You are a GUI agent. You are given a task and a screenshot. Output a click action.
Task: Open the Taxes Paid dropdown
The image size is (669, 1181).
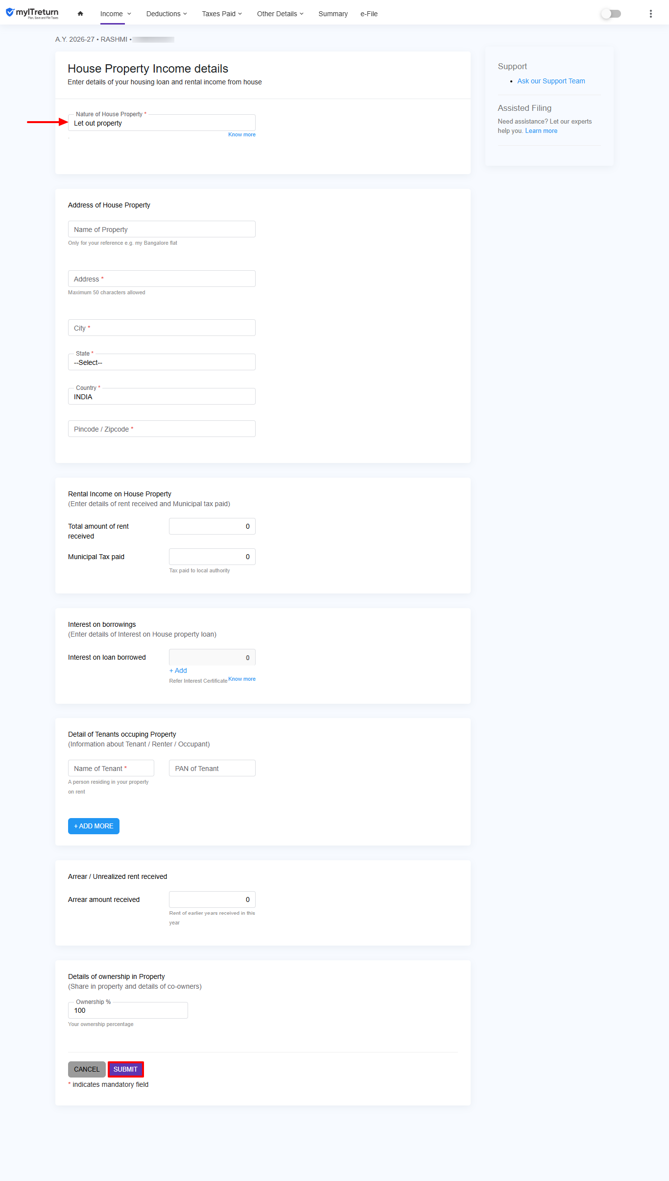(222, 14)
